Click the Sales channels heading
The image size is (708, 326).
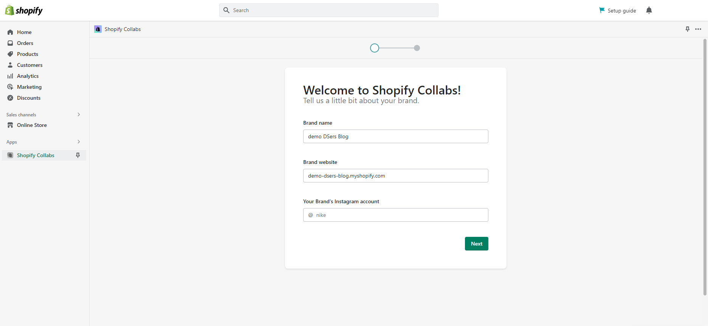21,115
